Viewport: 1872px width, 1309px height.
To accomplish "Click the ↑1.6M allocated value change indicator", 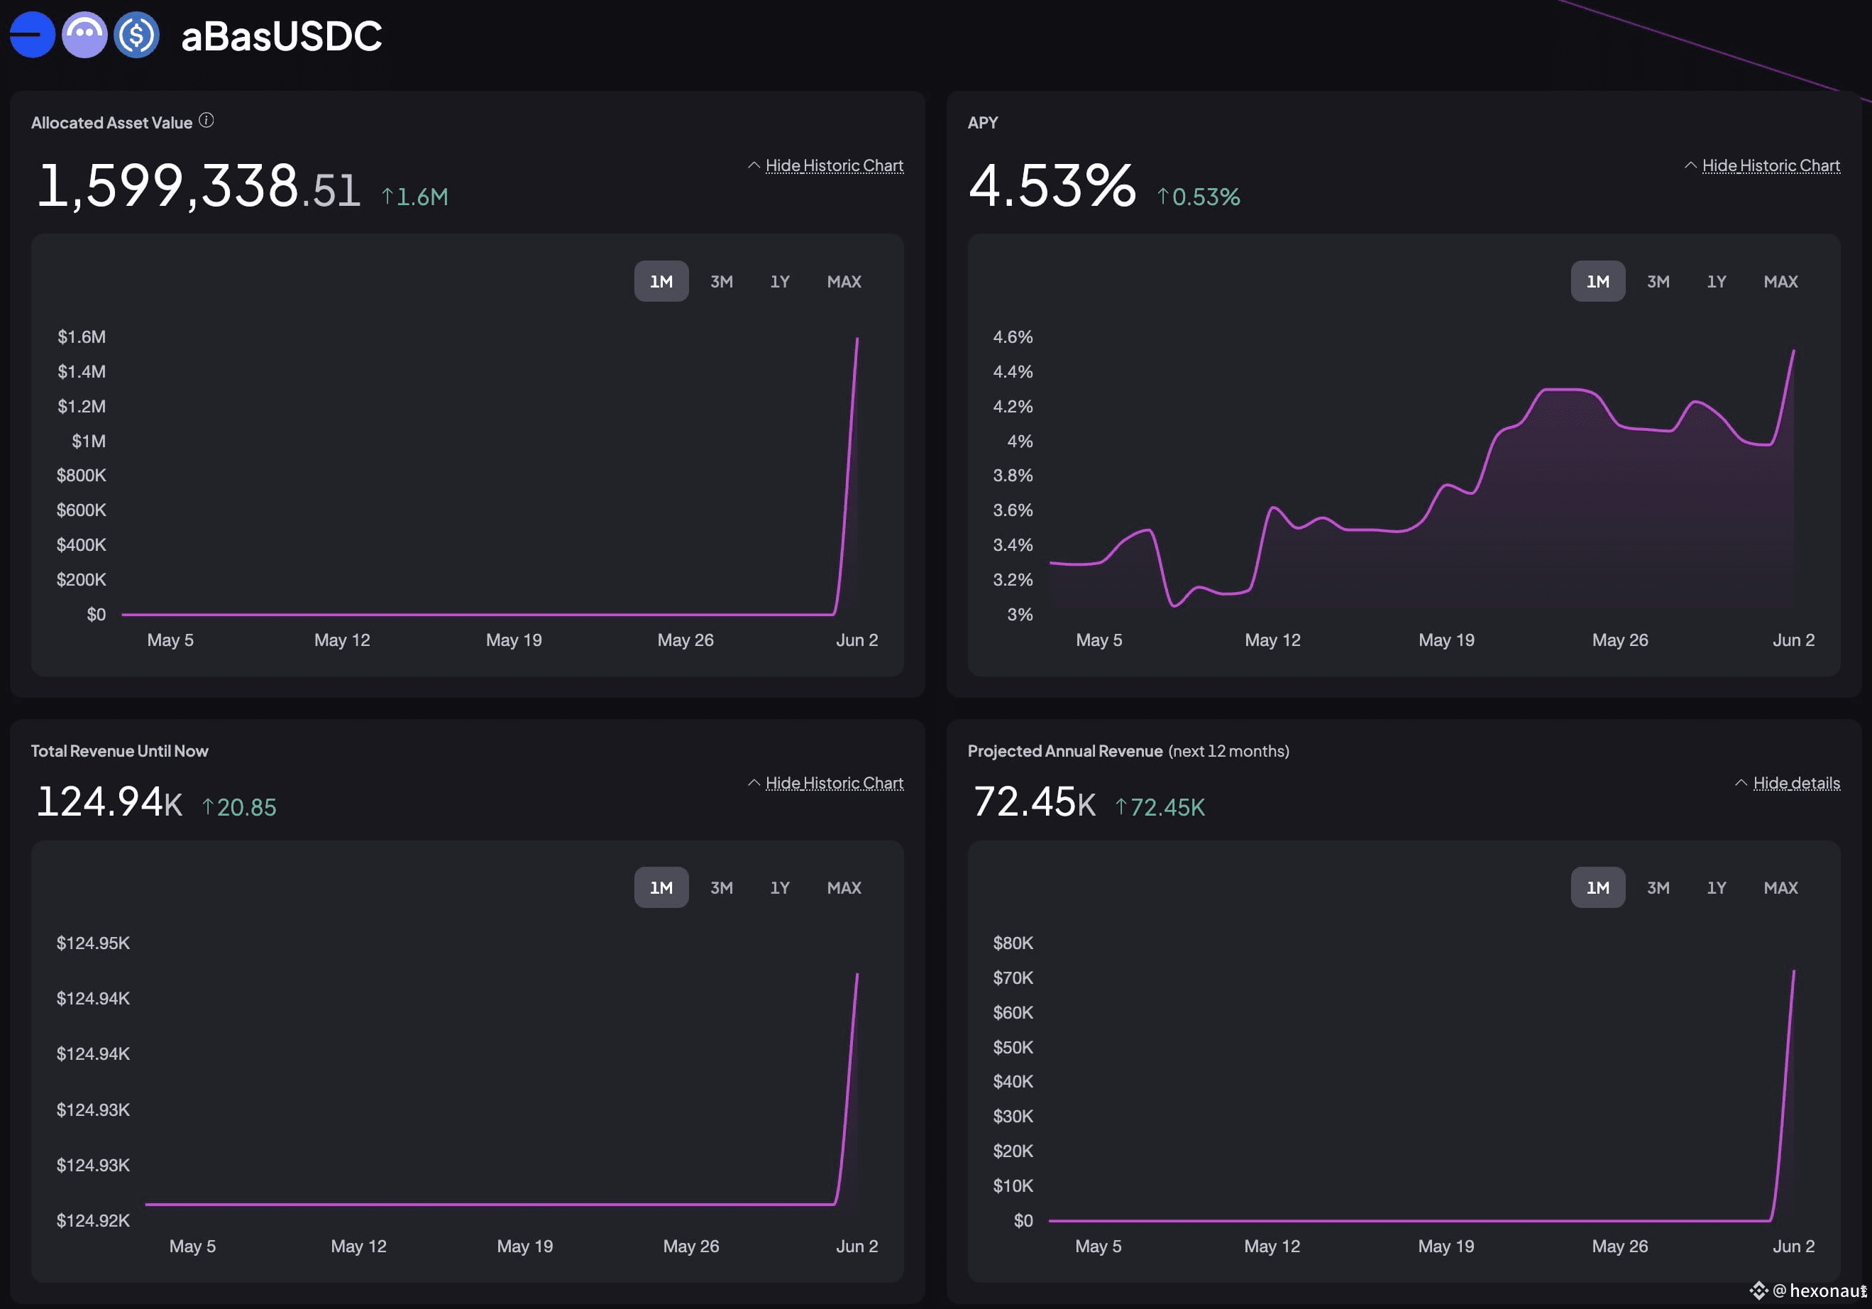I will pyautogui.click(x=414, y=197).
